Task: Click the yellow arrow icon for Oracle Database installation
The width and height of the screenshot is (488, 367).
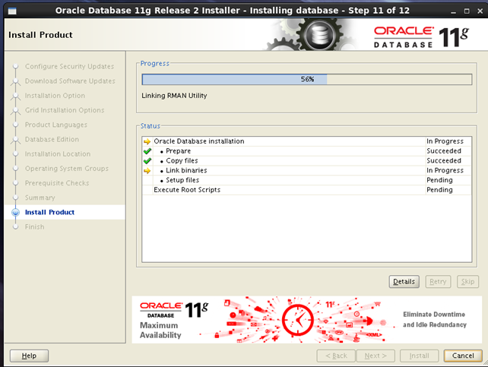Action: (147, 141)
